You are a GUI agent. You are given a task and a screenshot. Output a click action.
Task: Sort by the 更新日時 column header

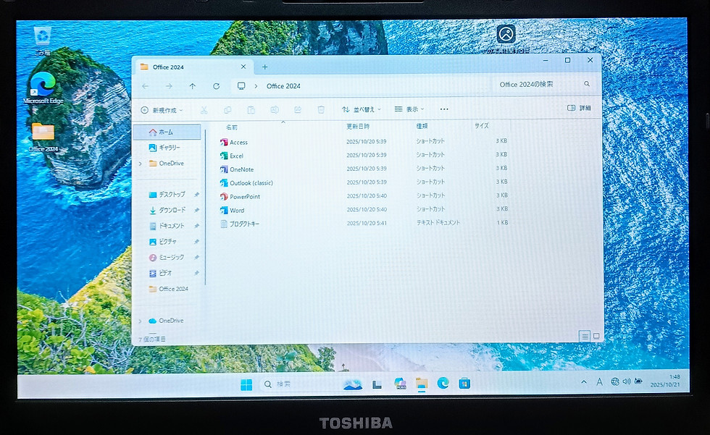(358, 126)
